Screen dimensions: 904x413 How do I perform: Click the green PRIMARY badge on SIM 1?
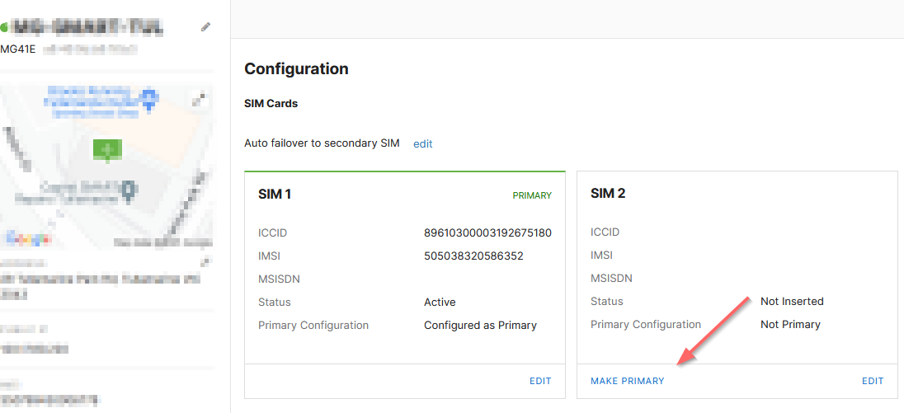coord(532,195)
